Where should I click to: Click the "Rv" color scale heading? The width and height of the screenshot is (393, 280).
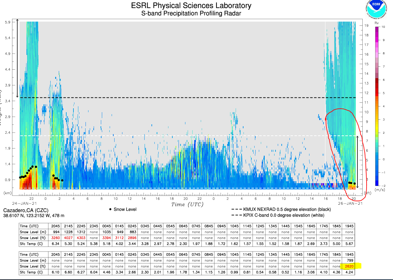[x=376, y=23]
